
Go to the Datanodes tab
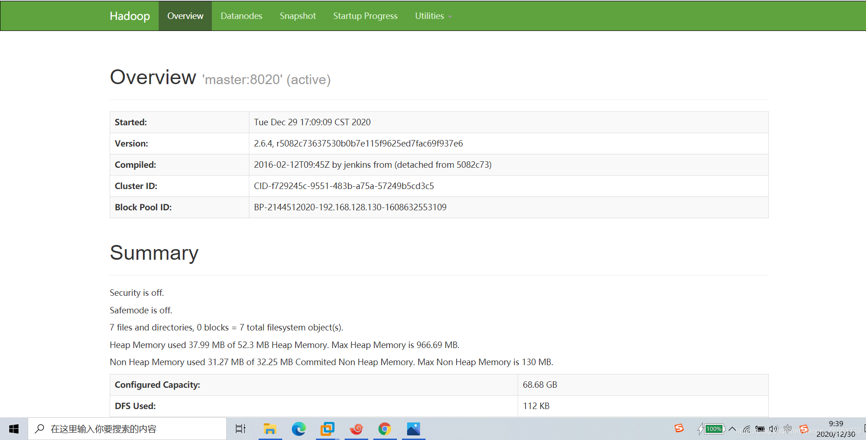point(241,16)
